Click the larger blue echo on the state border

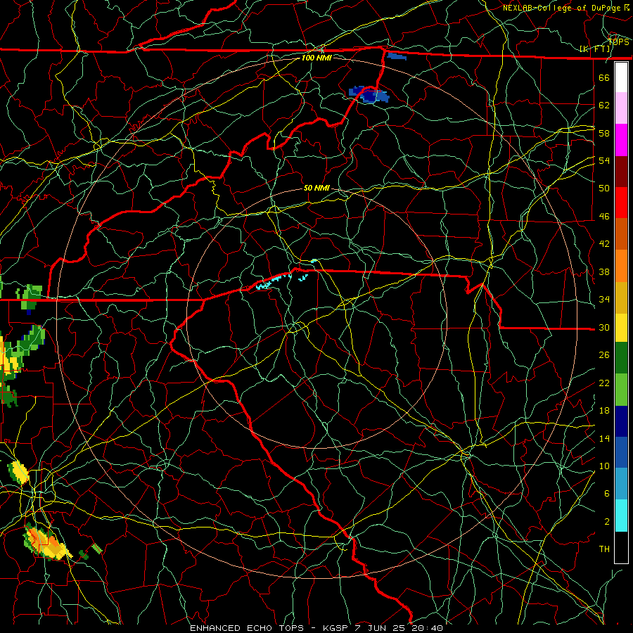tap(369, 95)
